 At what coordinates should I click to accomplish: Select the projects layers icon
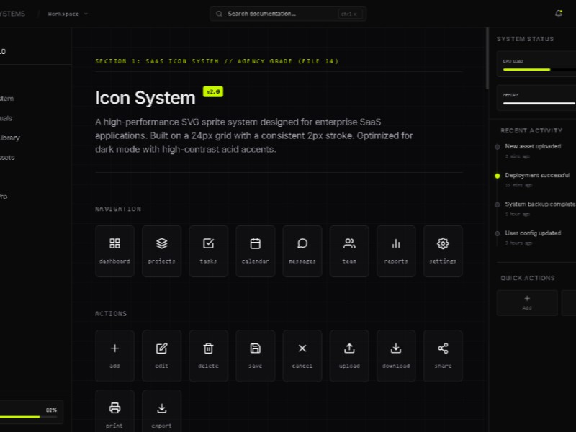(x=161, y=251)
